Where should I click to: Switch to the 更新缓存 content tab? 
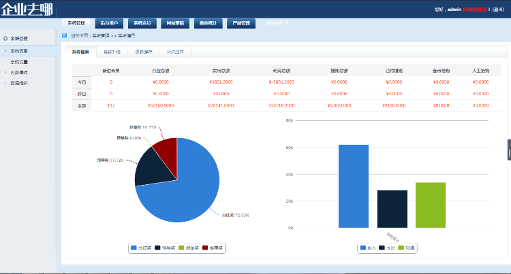click(144, 52)
